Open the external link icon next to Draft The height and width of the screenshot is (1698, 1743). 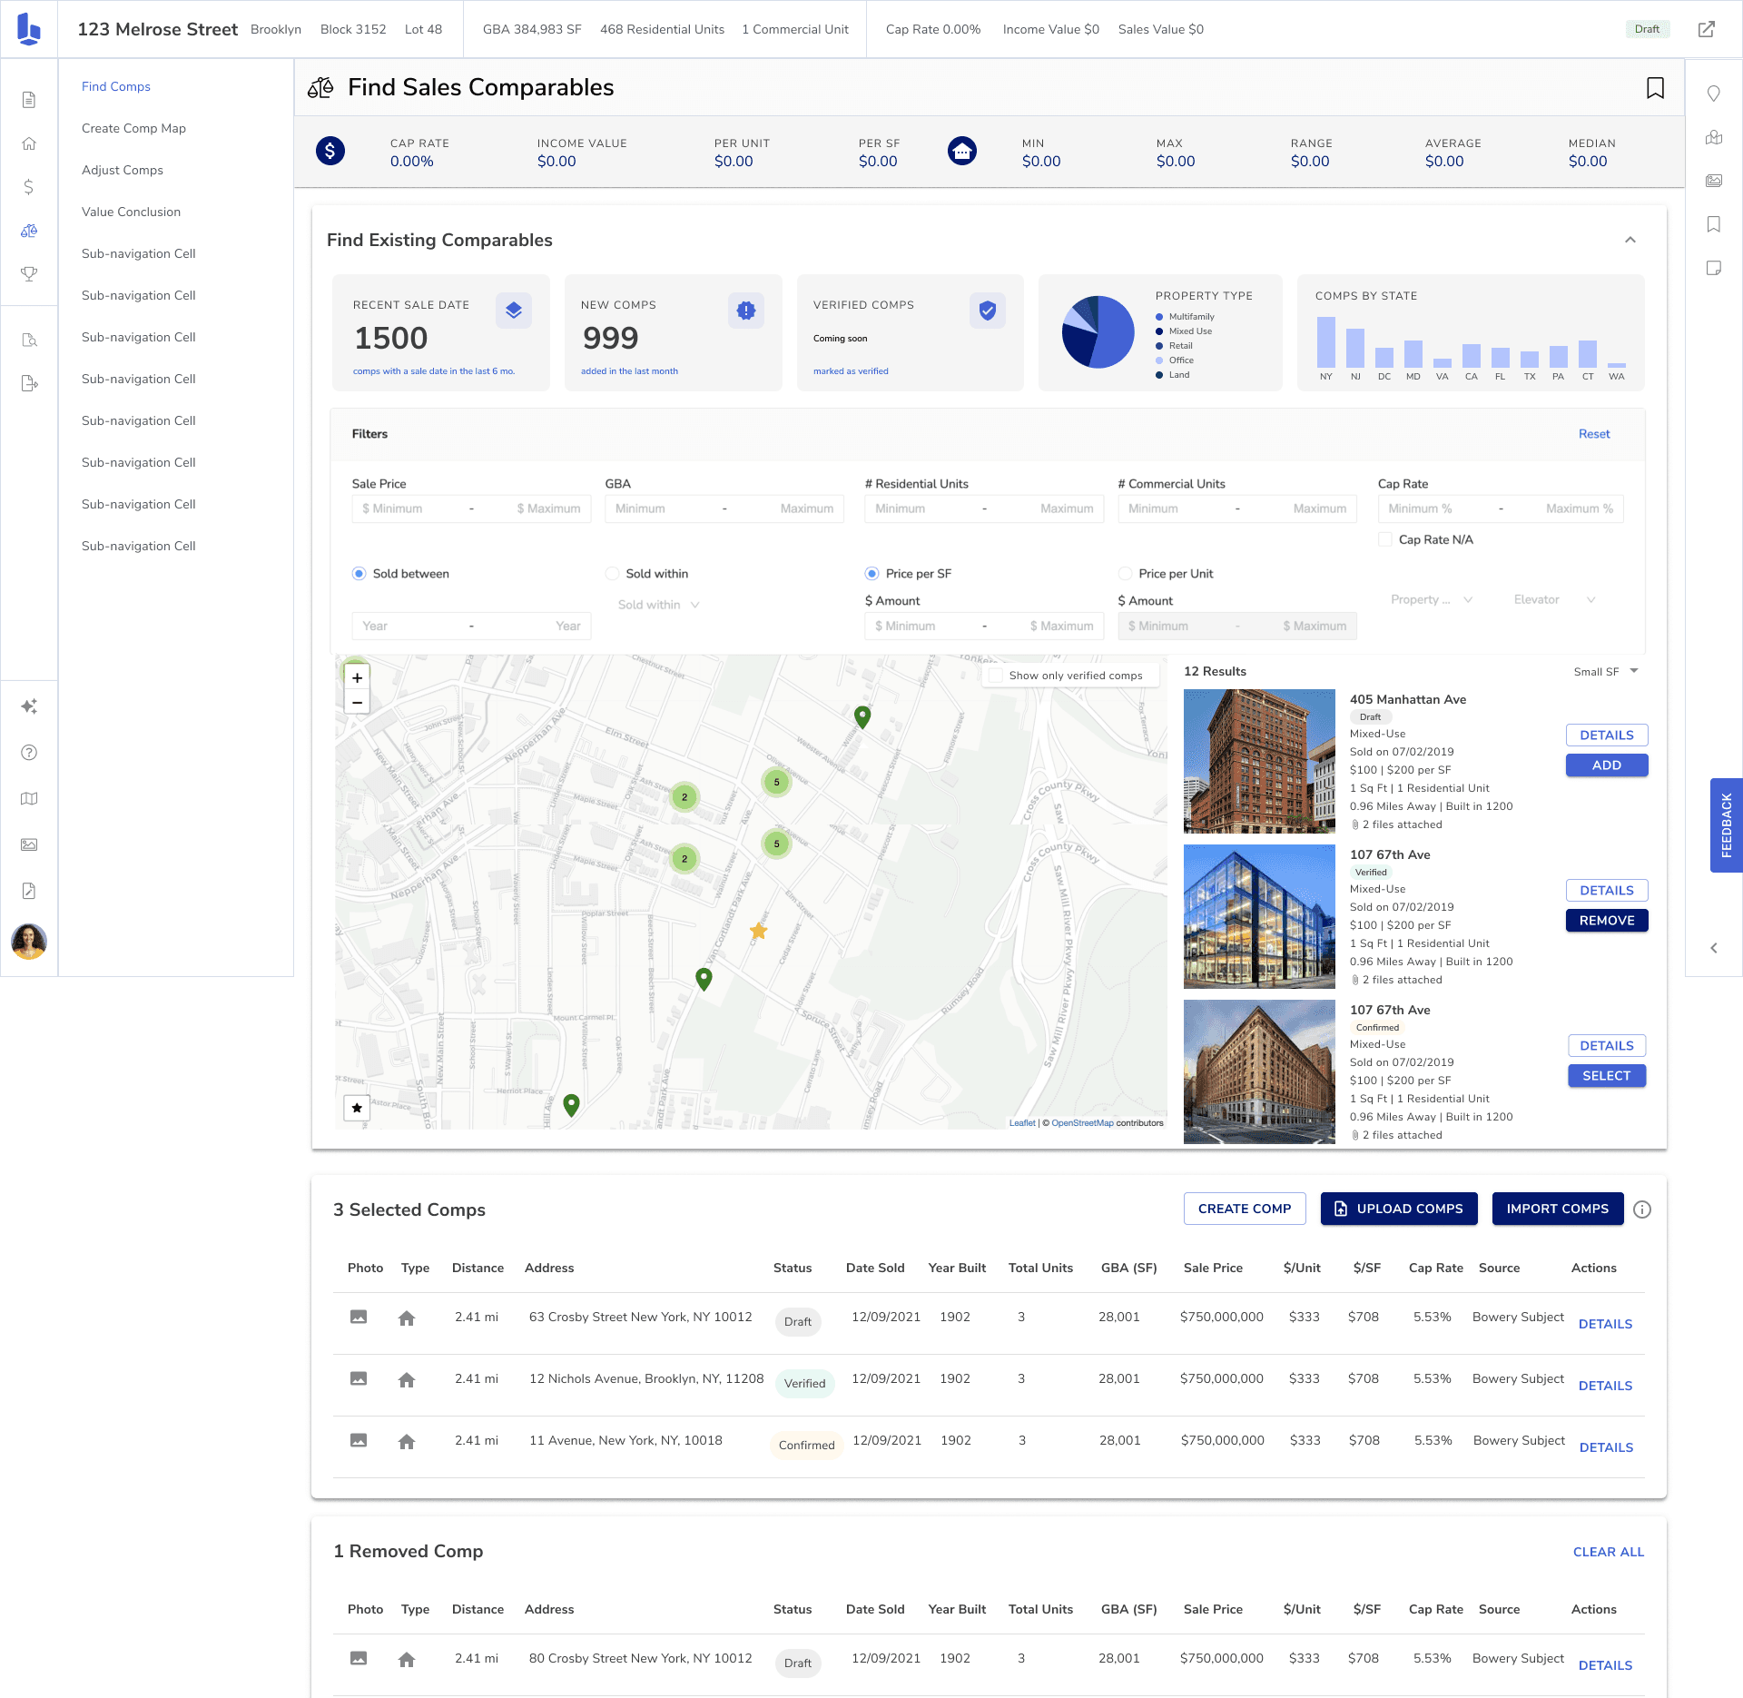click(1707, 29)
